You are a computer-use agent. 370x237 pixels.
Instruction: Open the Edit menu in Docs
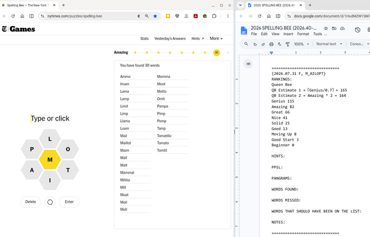264,34
